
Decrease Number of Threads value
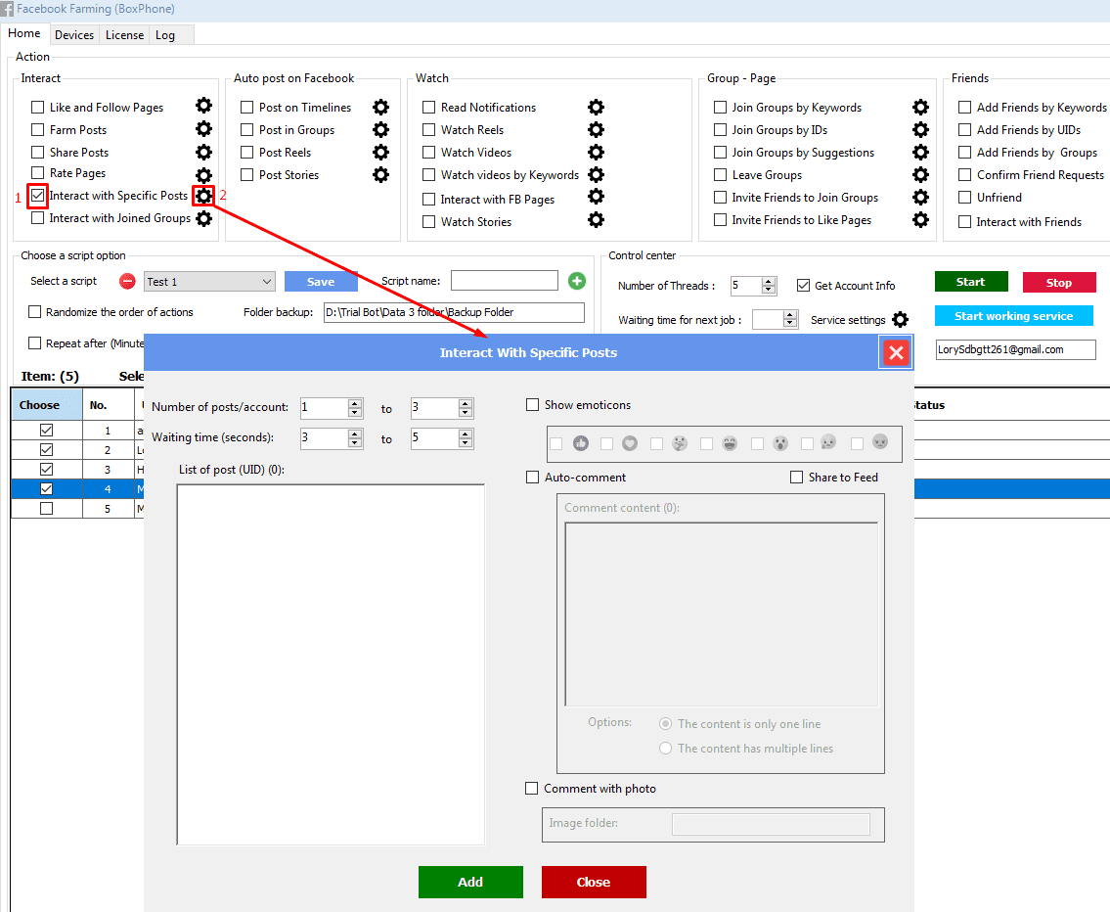(x=768, y=290)
